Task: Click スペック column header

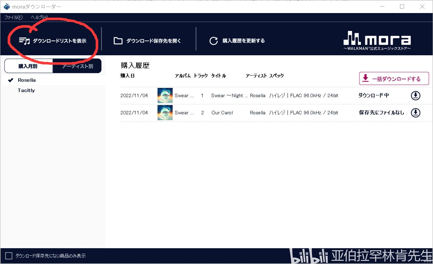Action: (277, 76)
